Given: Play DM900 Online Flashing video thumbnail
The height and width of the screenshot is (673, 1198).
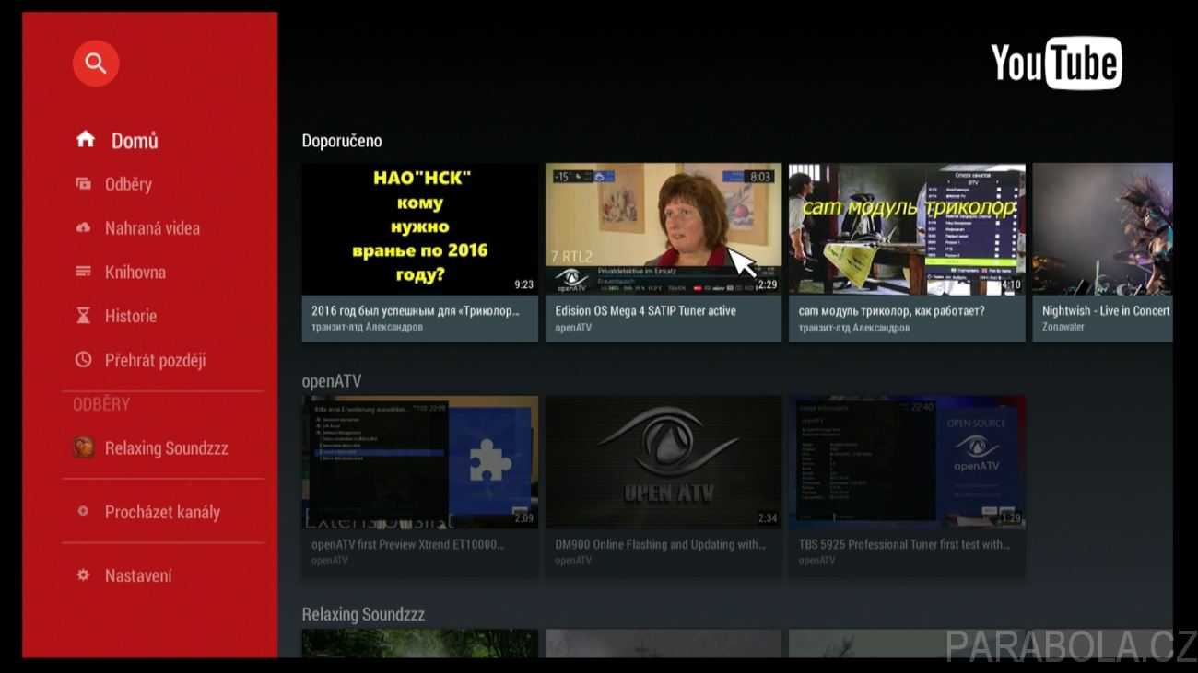Looking at the screenshot, I should pyautogui.click(x=664, y=462).
